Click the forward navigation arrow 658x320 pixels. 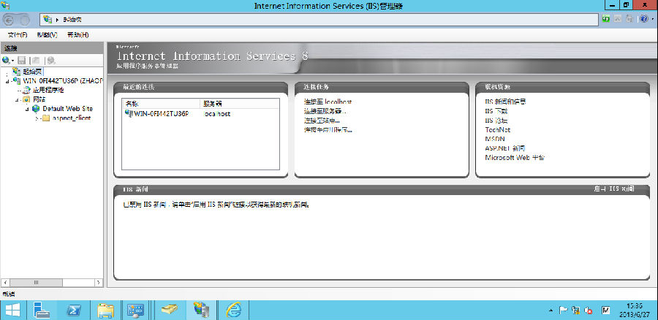click(25, 19)
